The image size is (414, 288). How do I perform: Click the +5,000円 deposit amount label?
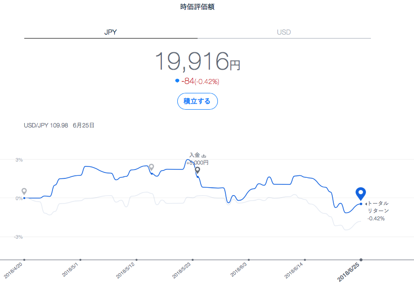pyautogui.click(x=197, y=163)
